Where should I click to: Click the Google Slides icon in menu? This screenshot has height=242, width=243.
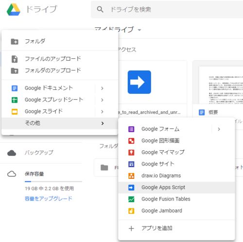pos(15,112)
